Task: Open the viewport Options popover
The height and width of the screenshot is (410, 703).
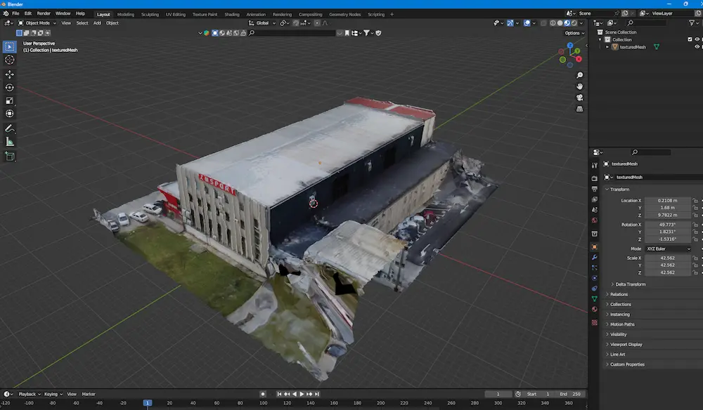Action: [574, 33]
